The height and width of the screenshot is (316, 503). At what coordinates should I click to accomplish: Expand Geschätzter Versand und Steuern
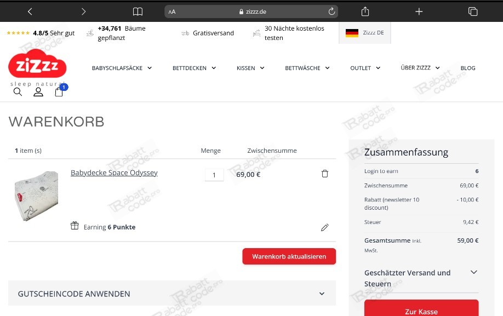tap(421, 278)
